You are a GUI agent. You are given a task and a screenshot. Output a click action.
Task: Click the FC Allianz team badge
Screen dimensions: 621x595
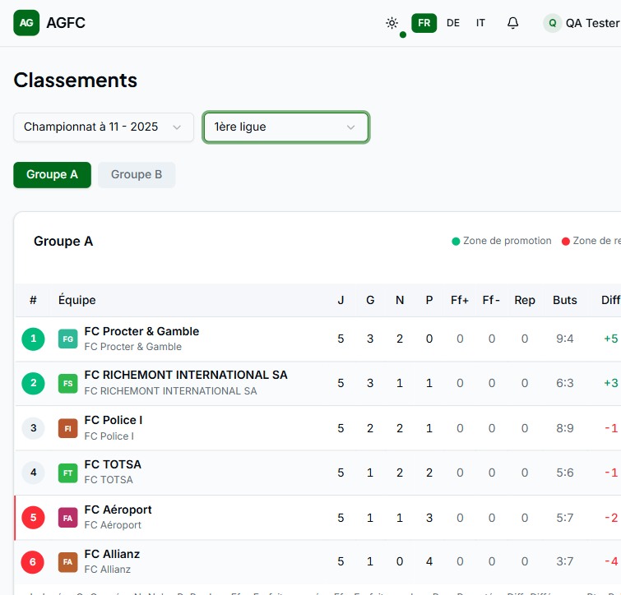click(x=67, y=562)
